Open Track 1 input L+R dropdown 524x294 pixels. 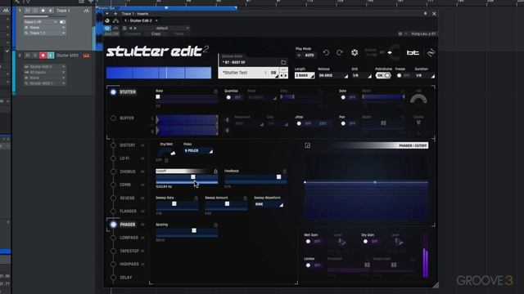click(x=40, y=22)
